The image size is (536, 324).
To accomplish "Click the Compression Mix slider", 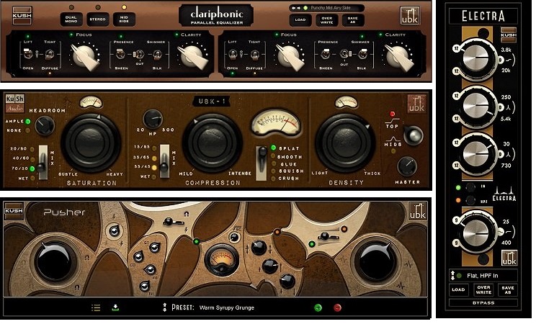I will click(164, 161).
